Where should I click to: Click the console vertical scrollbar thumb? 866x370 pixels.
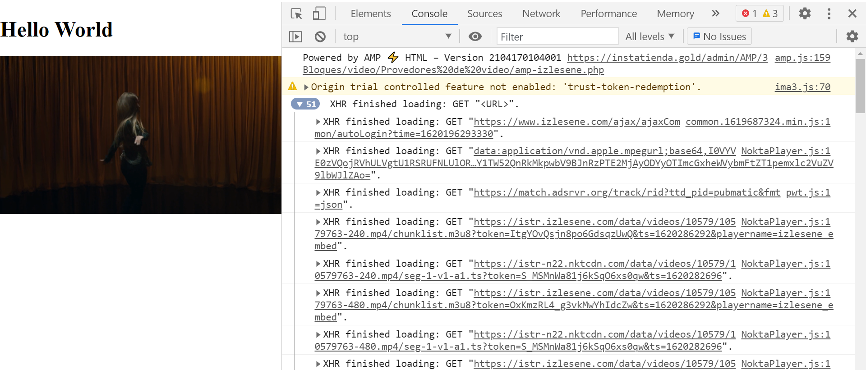[860, 86]
